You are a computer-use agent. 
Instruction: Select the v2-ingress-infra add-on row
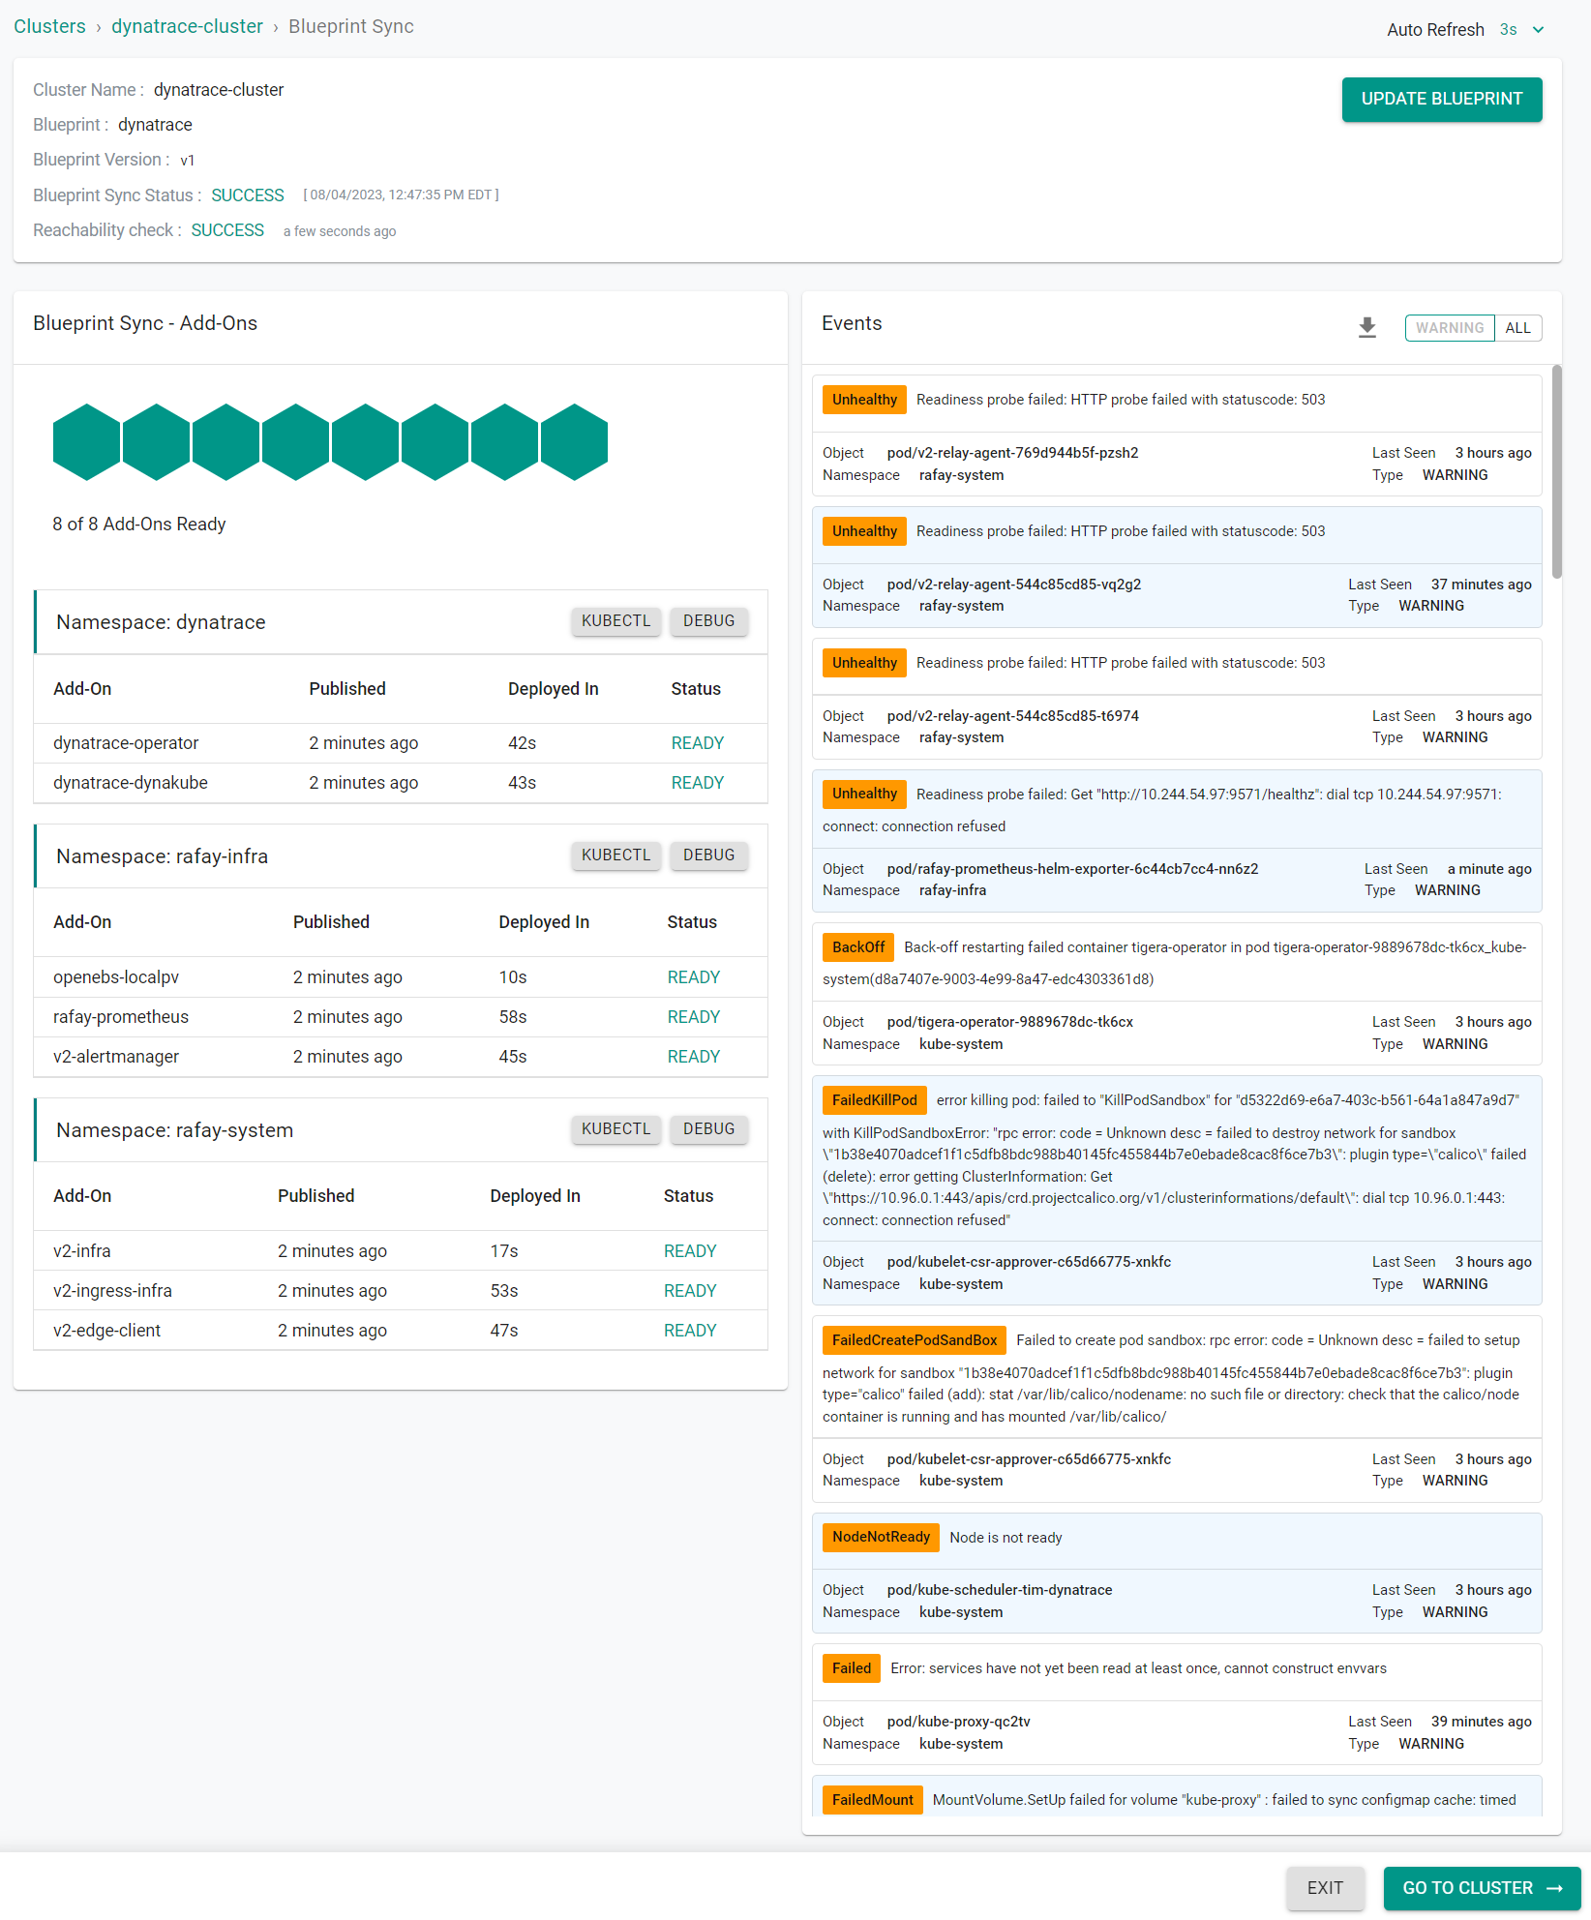(x=401, y=1291)
